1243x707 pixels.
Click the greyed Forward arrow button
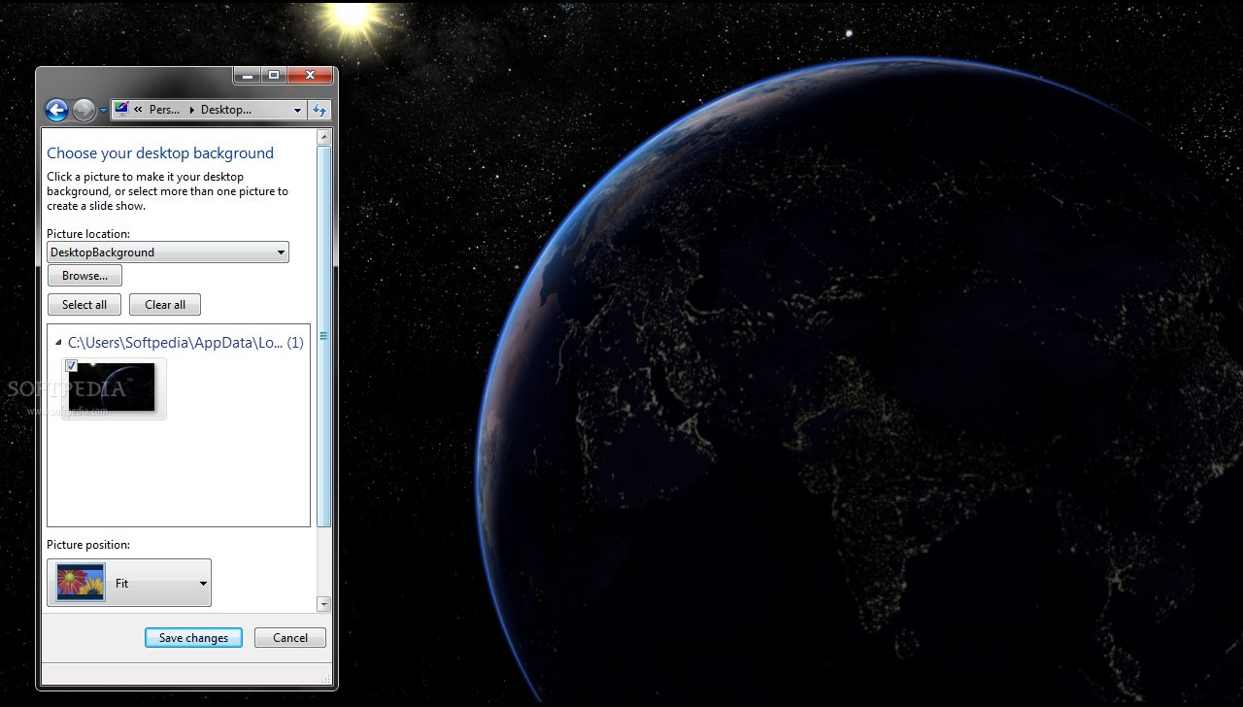point(84,111)
